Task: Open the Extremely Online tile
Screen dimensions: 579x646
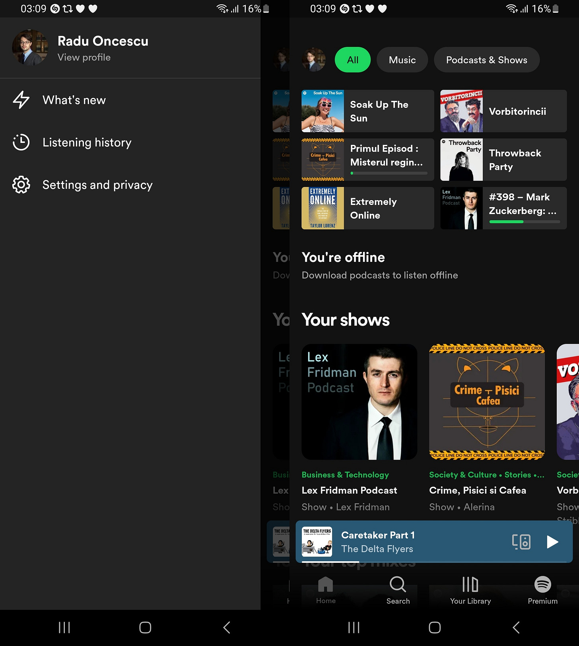Action: (368, 208)
